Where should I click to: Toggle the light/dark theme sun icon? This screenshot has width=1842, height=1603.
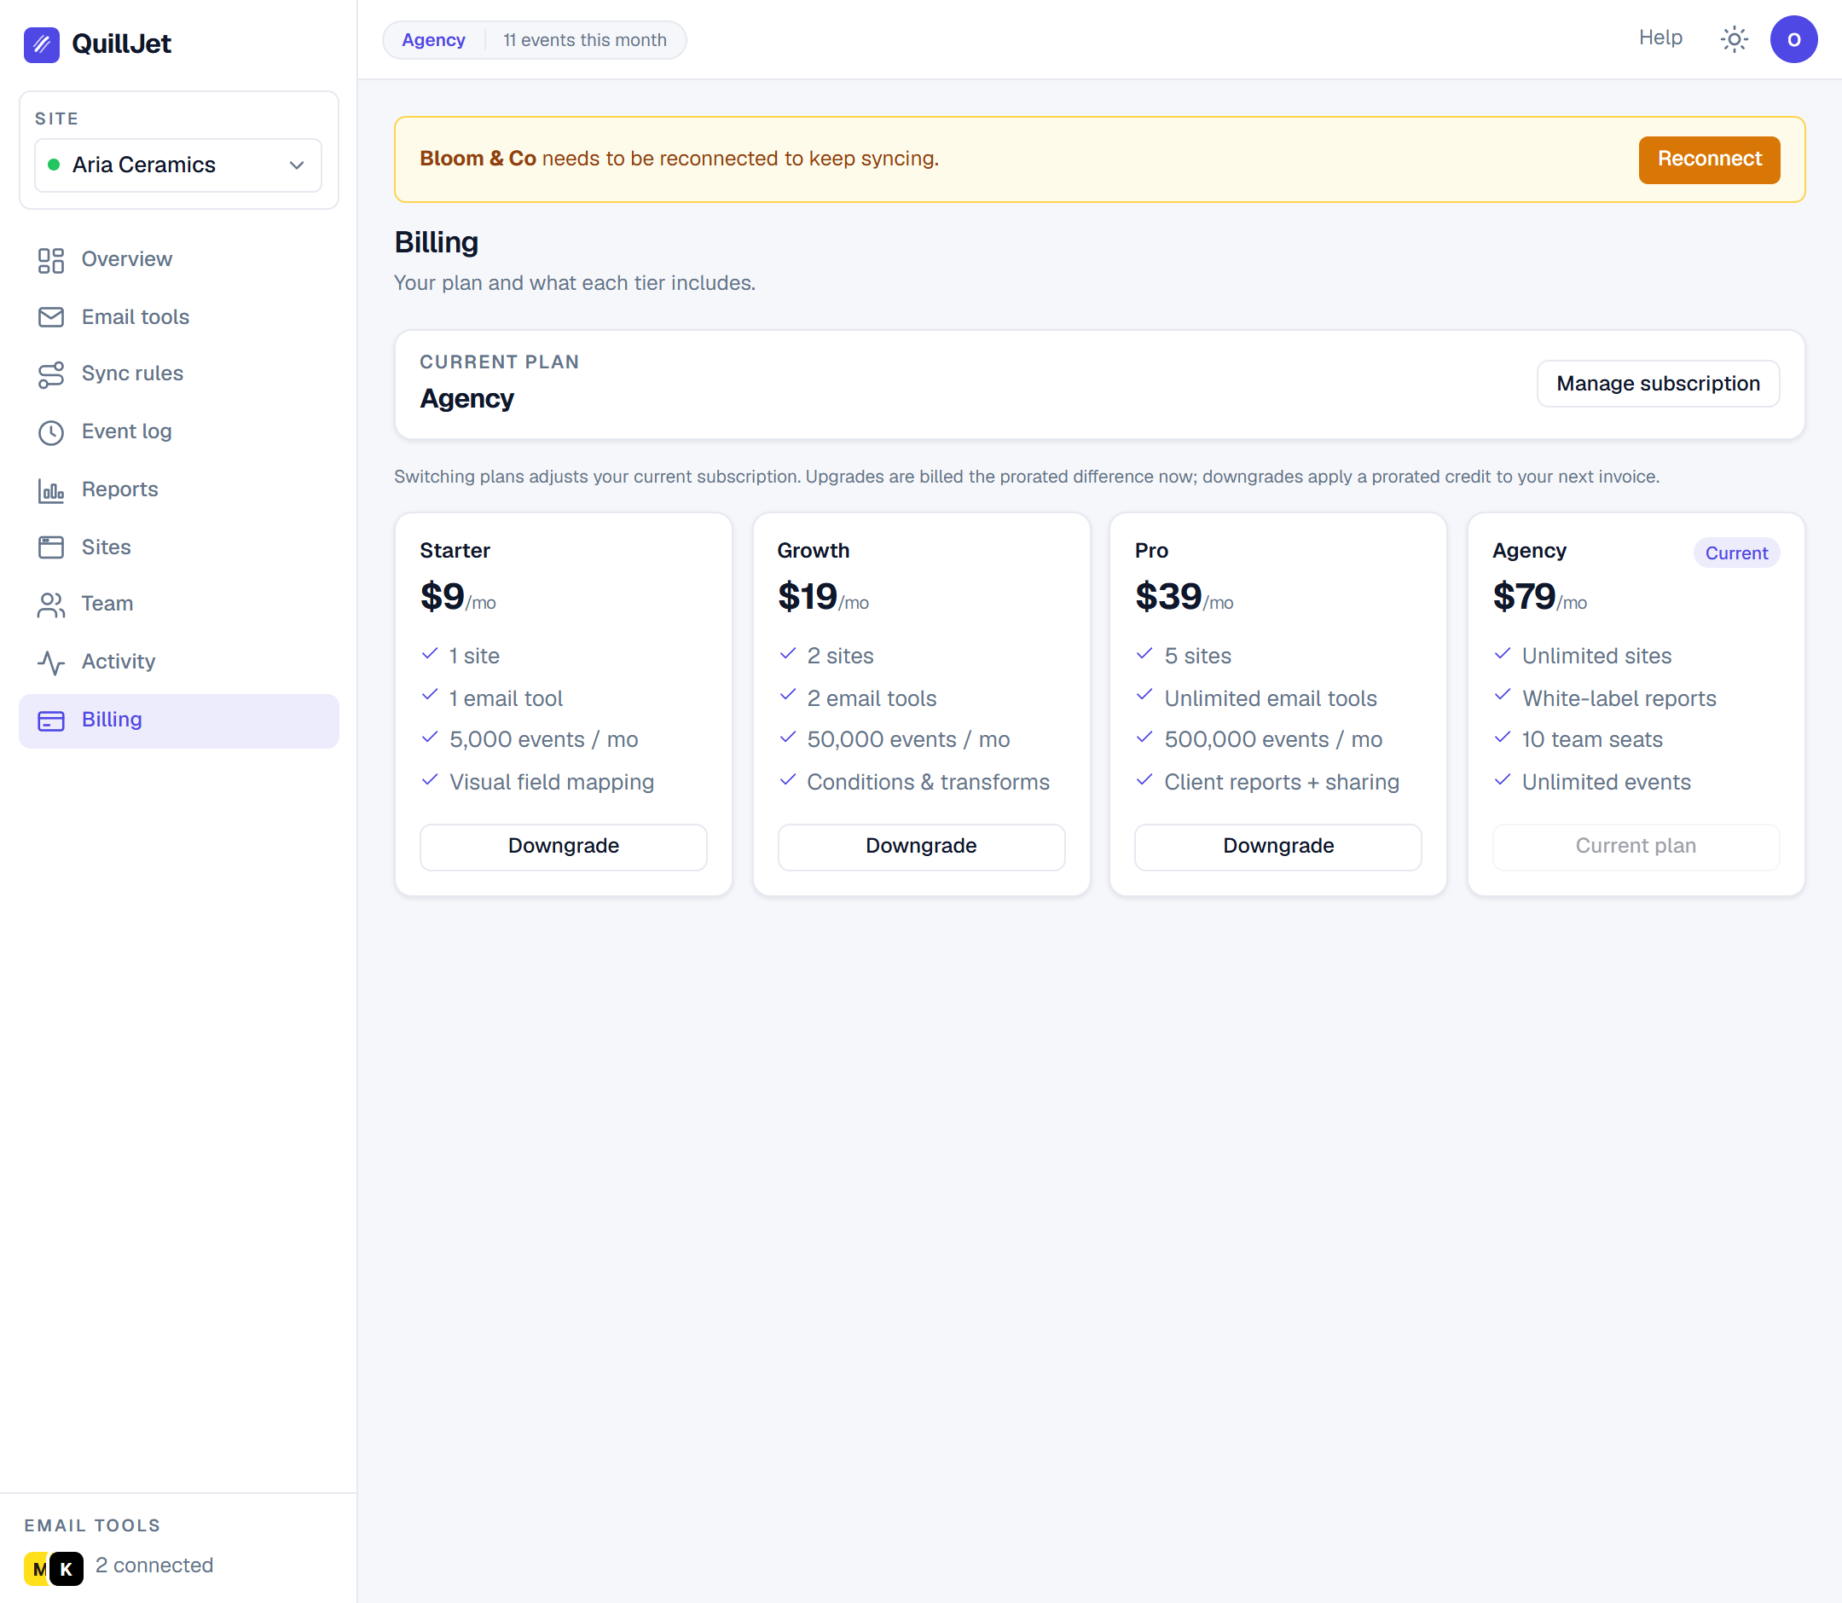(1734, 39)
